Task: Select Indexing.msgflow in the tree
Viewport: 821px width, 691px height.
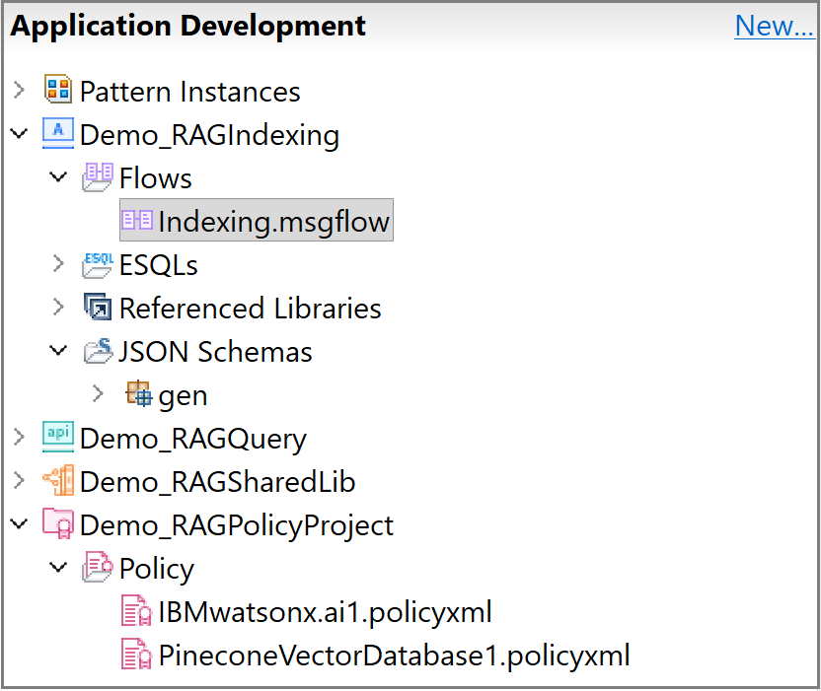Action: pos(273,222)
